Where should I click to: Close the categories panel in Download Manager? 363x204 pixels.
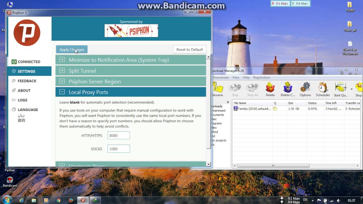point(228,102)
